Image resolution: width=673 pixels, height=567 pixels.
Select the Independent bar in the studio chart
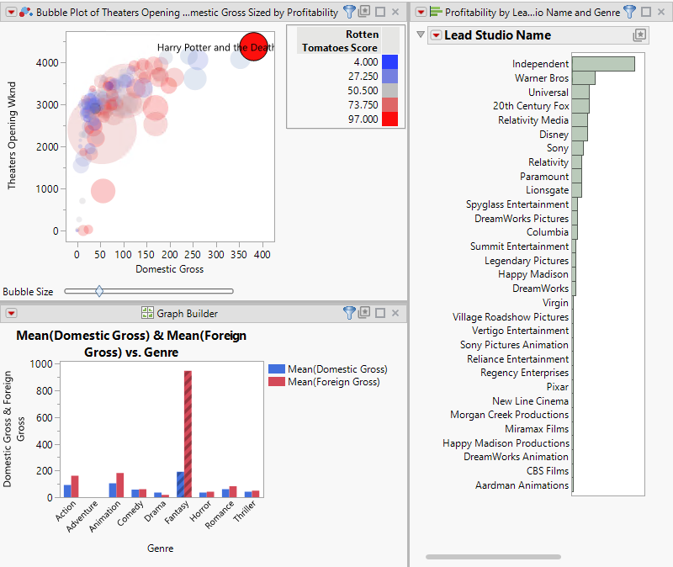602,63
